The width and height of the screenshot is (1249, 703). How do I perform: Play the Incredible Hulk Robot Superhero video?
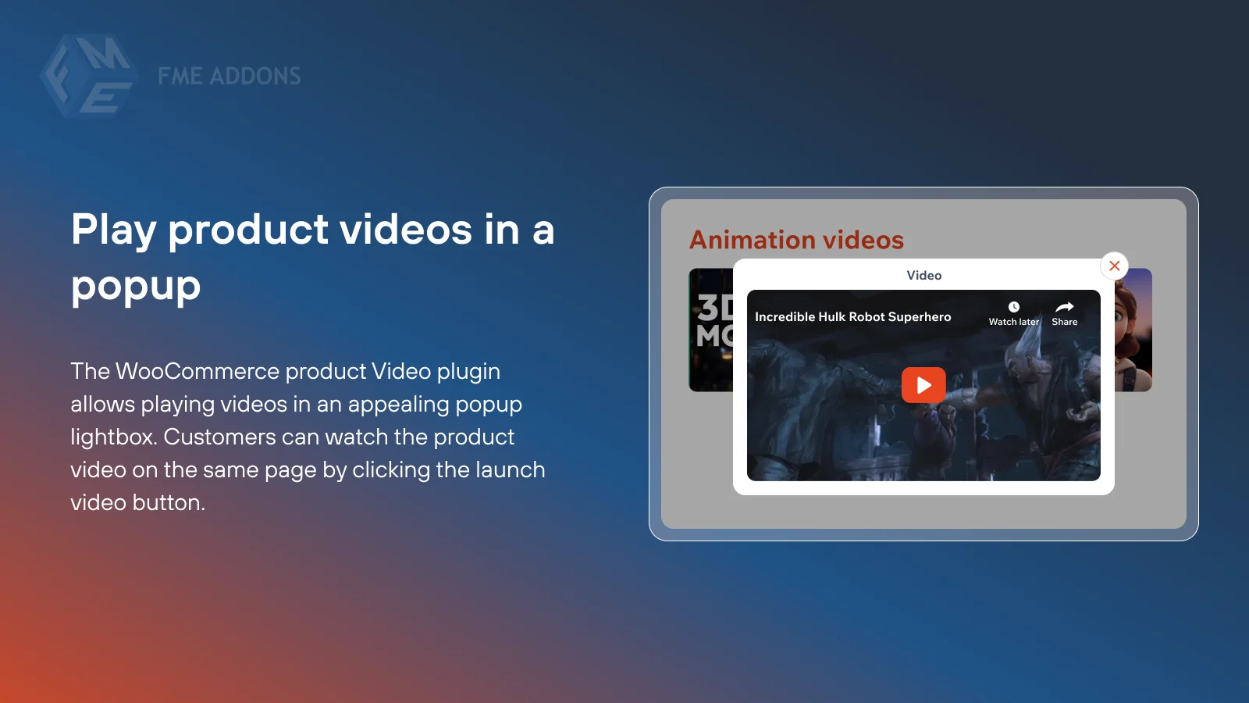[923, 384]
